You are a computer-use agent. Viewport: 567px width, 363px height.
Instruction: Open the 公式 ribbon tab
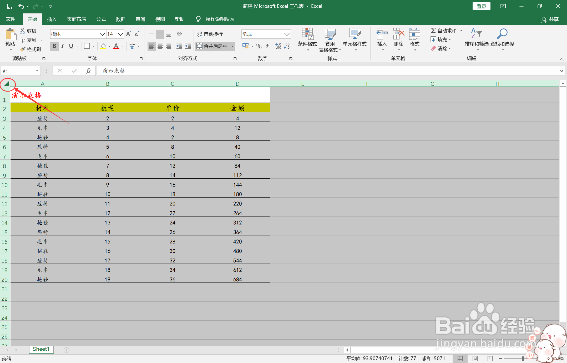[x=101, y=19]
